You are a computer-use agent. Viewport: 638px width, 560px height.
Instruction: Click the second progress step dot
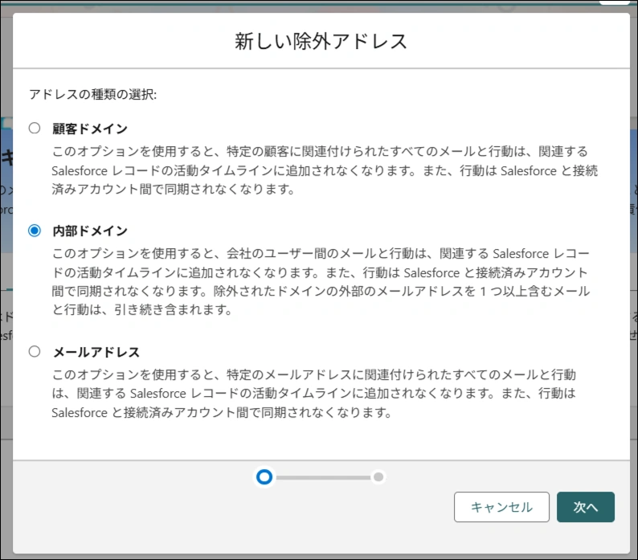point(378,477)
